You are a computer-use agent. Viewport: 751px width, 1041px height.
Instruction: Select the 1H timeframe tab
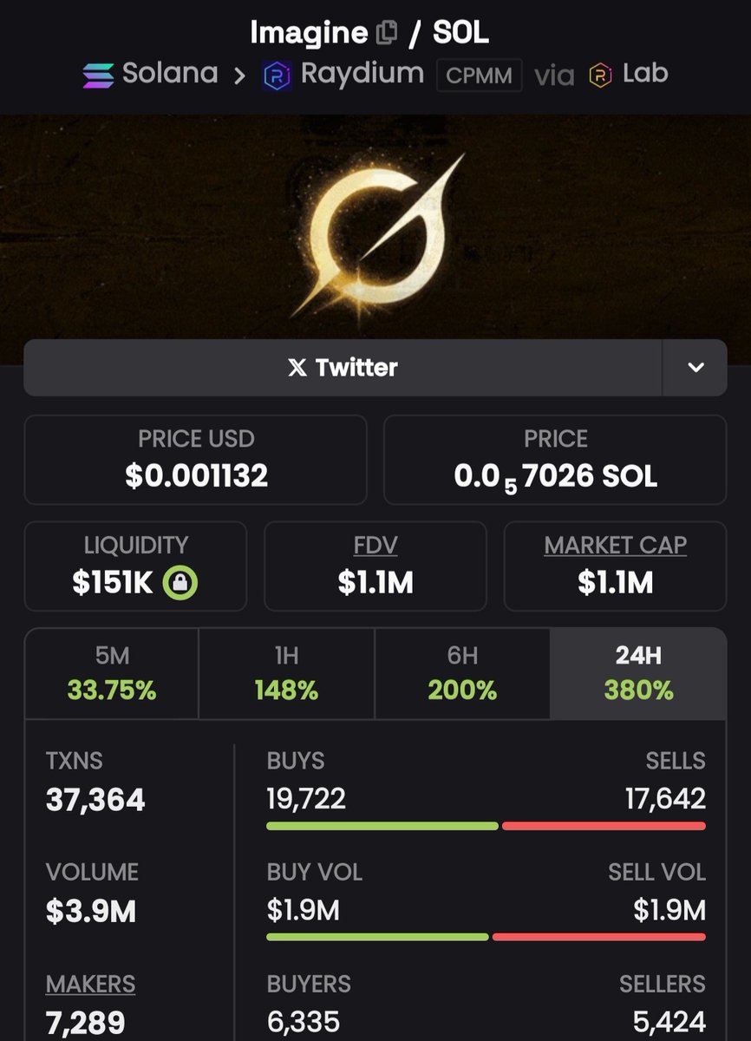(286, 674)
